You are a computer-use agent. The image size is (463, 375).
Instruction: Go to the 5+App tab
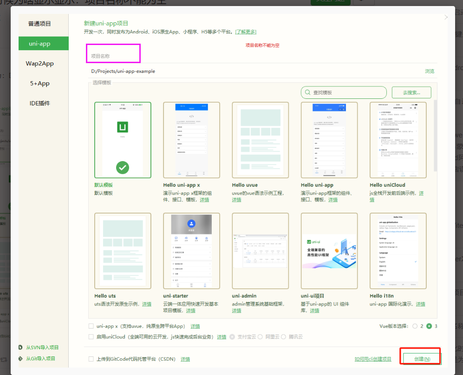[x=39, y=83]
